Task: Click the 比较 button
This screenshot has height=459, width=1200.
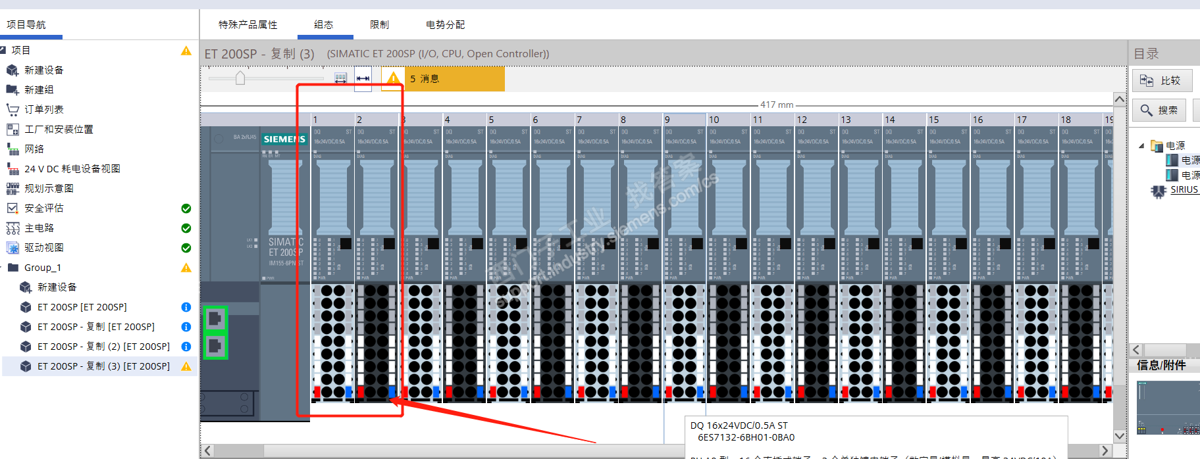Action: click(1162, 80)
